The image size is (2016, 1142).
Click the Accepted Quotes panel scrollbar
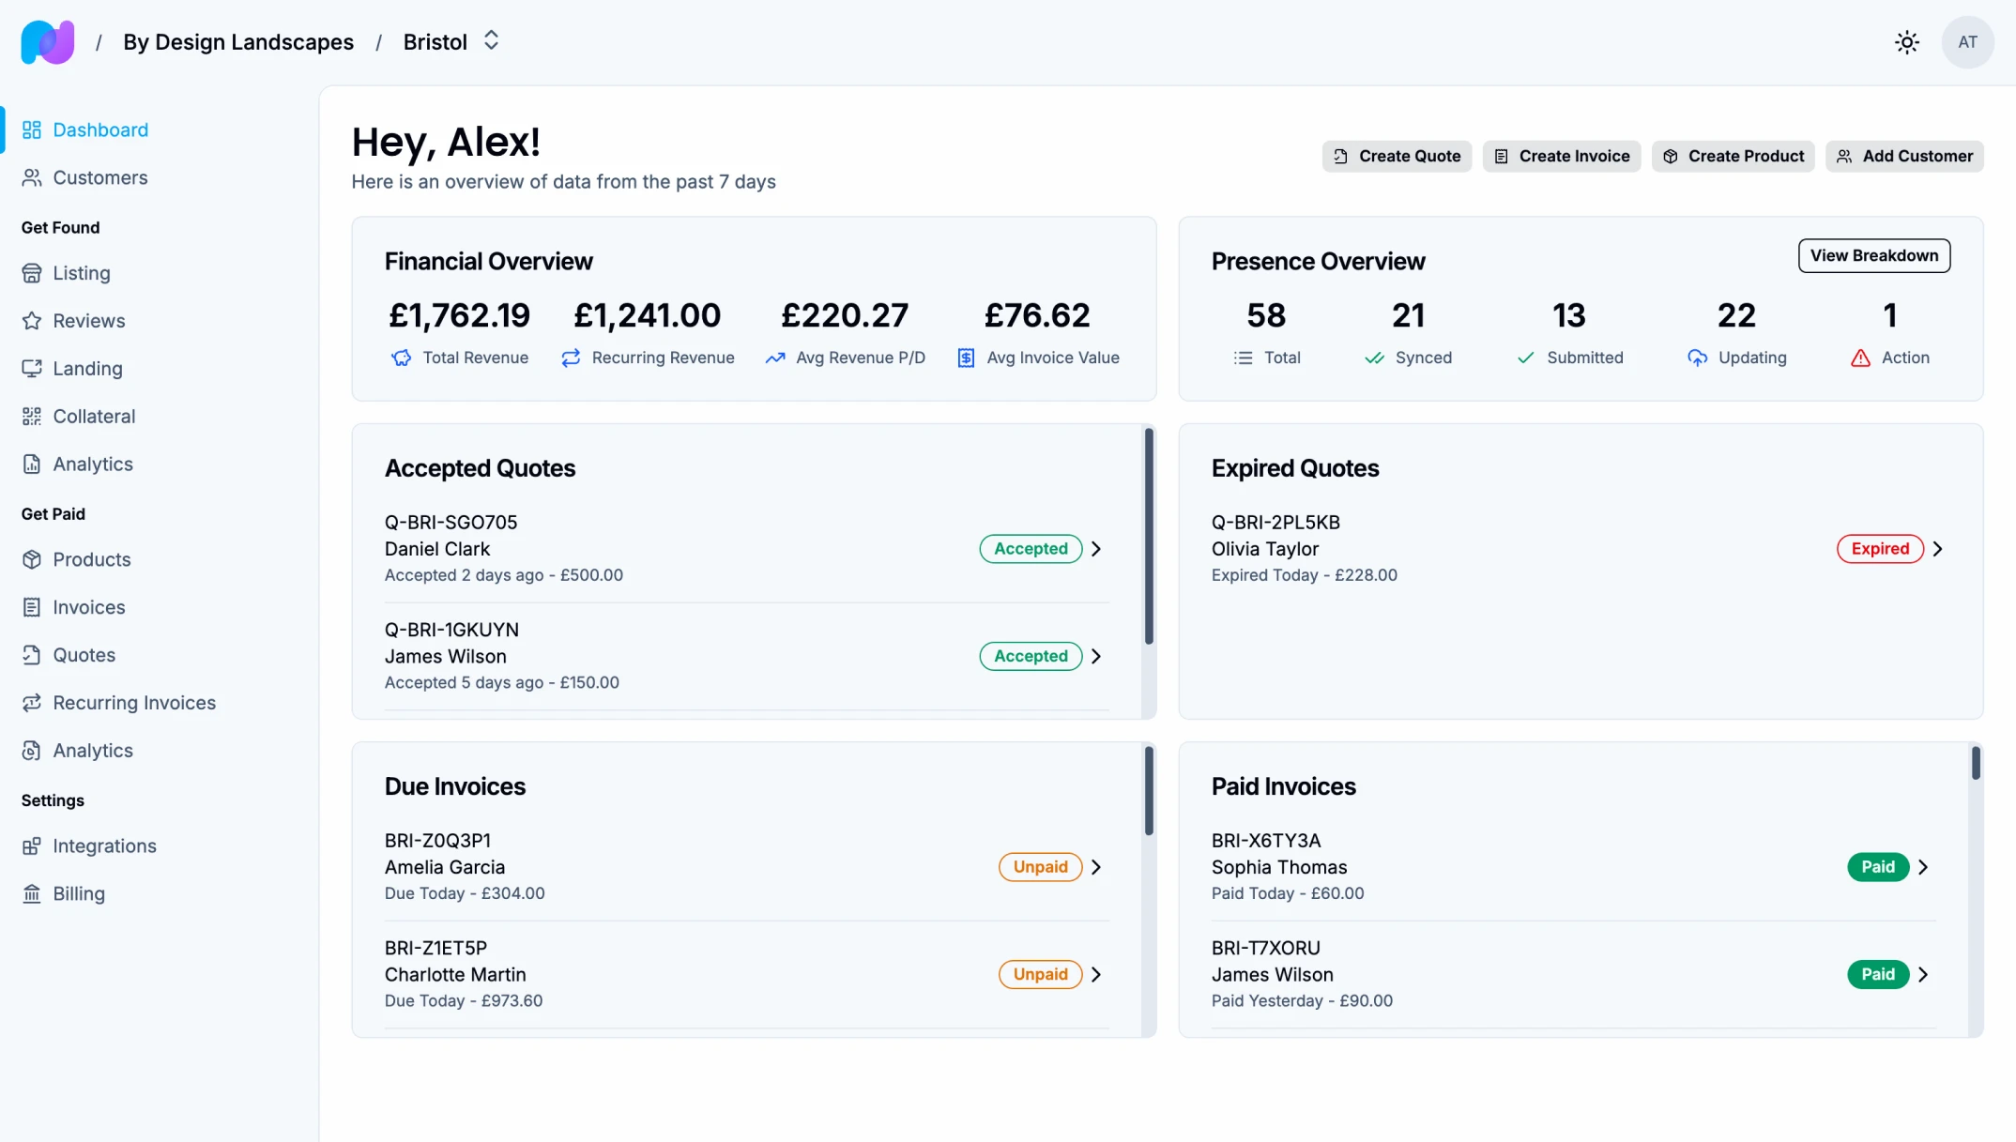pos(1148,537)
